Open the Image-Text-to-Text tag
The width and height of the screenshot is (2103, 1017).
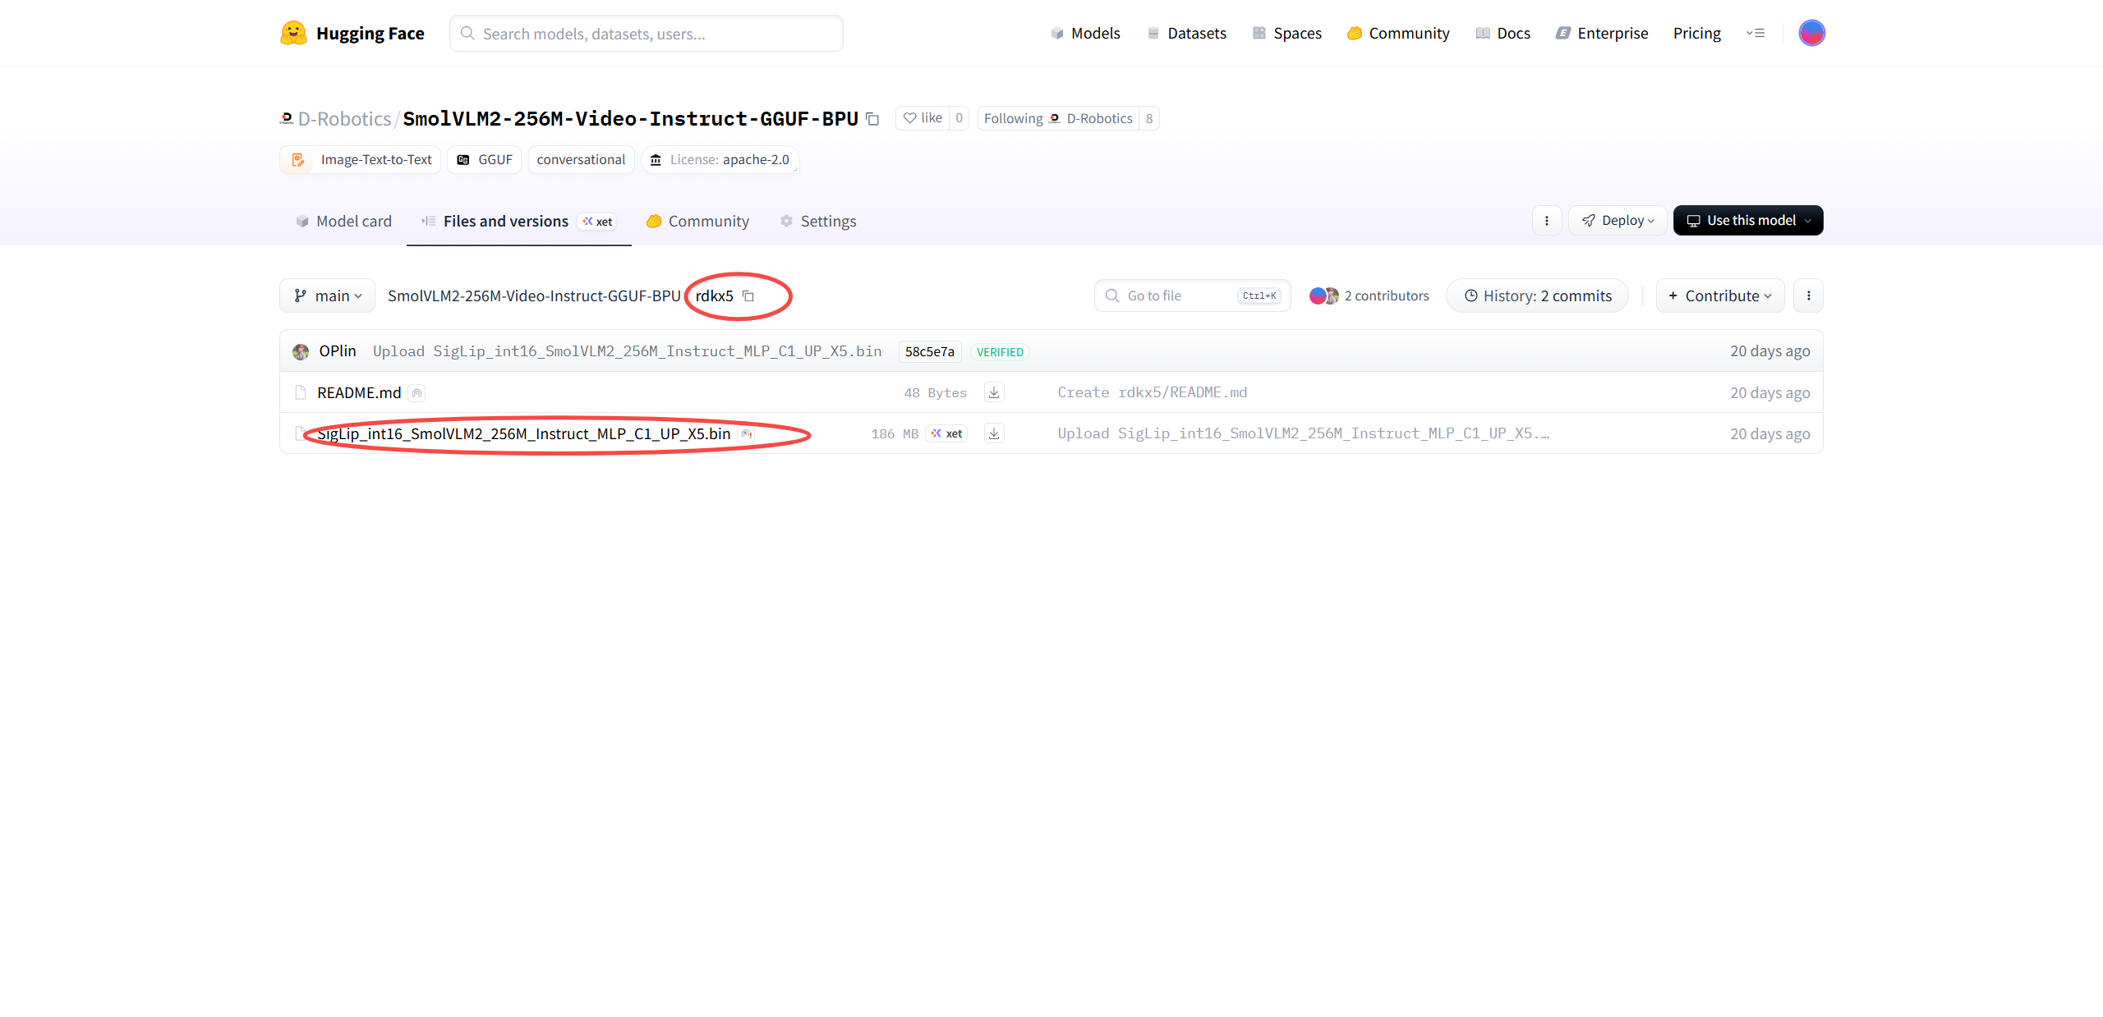361,159
